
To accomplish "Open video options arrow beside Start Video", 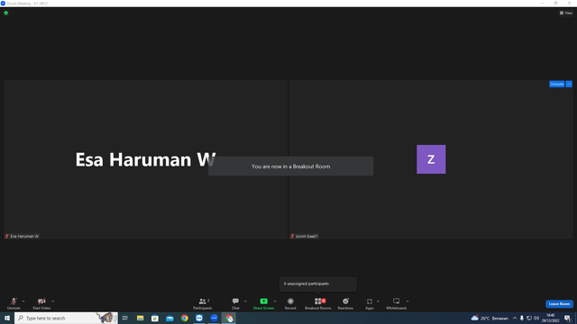I will [52, 301].
